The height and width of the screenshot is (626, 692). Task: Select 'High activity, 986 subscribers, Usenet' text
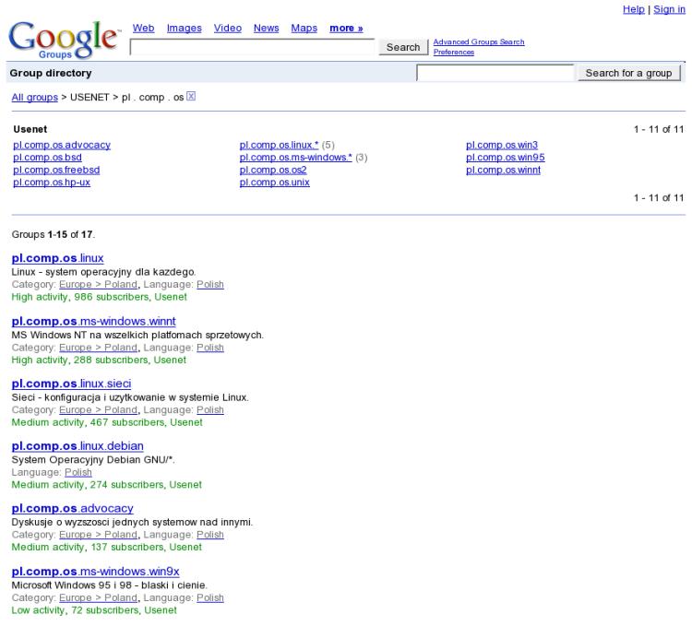tap(100, 297)
